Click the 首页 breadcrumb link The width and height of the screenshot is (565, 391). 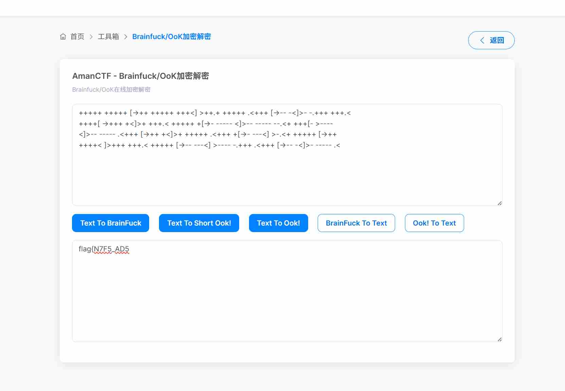(x=77, y=37)
